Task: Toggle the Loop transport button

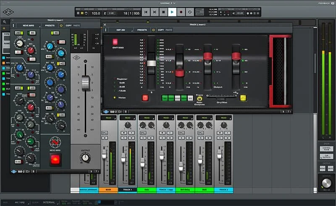Action: 190,12
